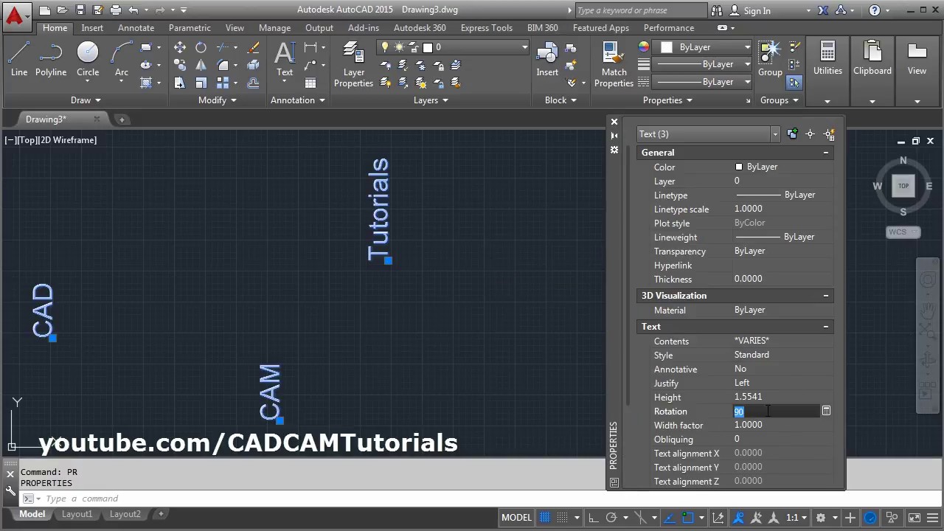Collapse the General properties section
This screenshot has width=944, height=531.
tap(825, 153)
